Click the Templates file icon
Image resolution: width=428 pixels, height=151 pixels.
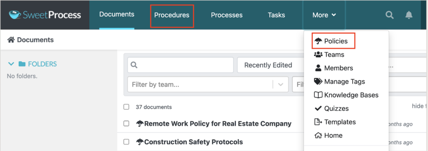click(318, 122)
